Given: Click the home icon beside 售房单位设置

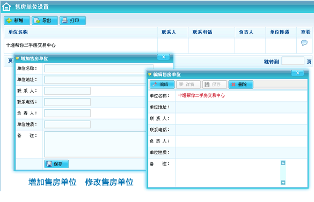Looking at the screenshot, I should point(6,6).
